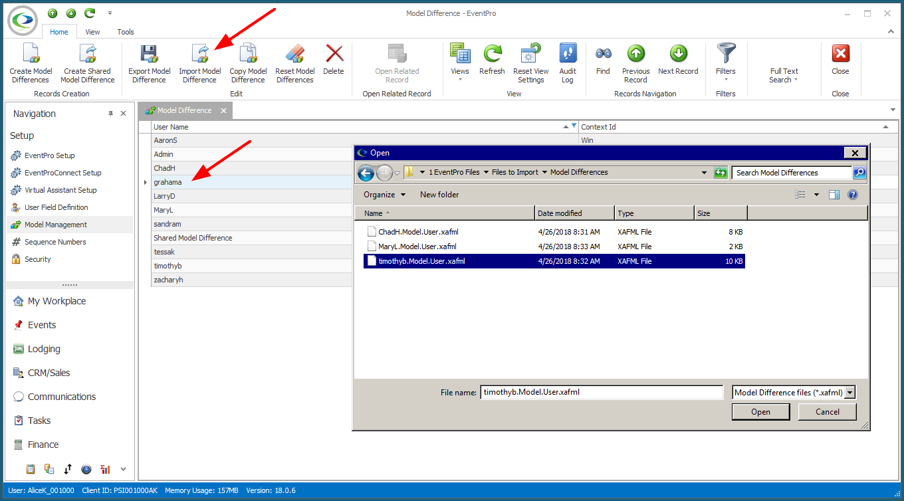Open Full Text Search dropdown
The height and width of the screenshot is (501, 904).
click(x=784, y=75)
